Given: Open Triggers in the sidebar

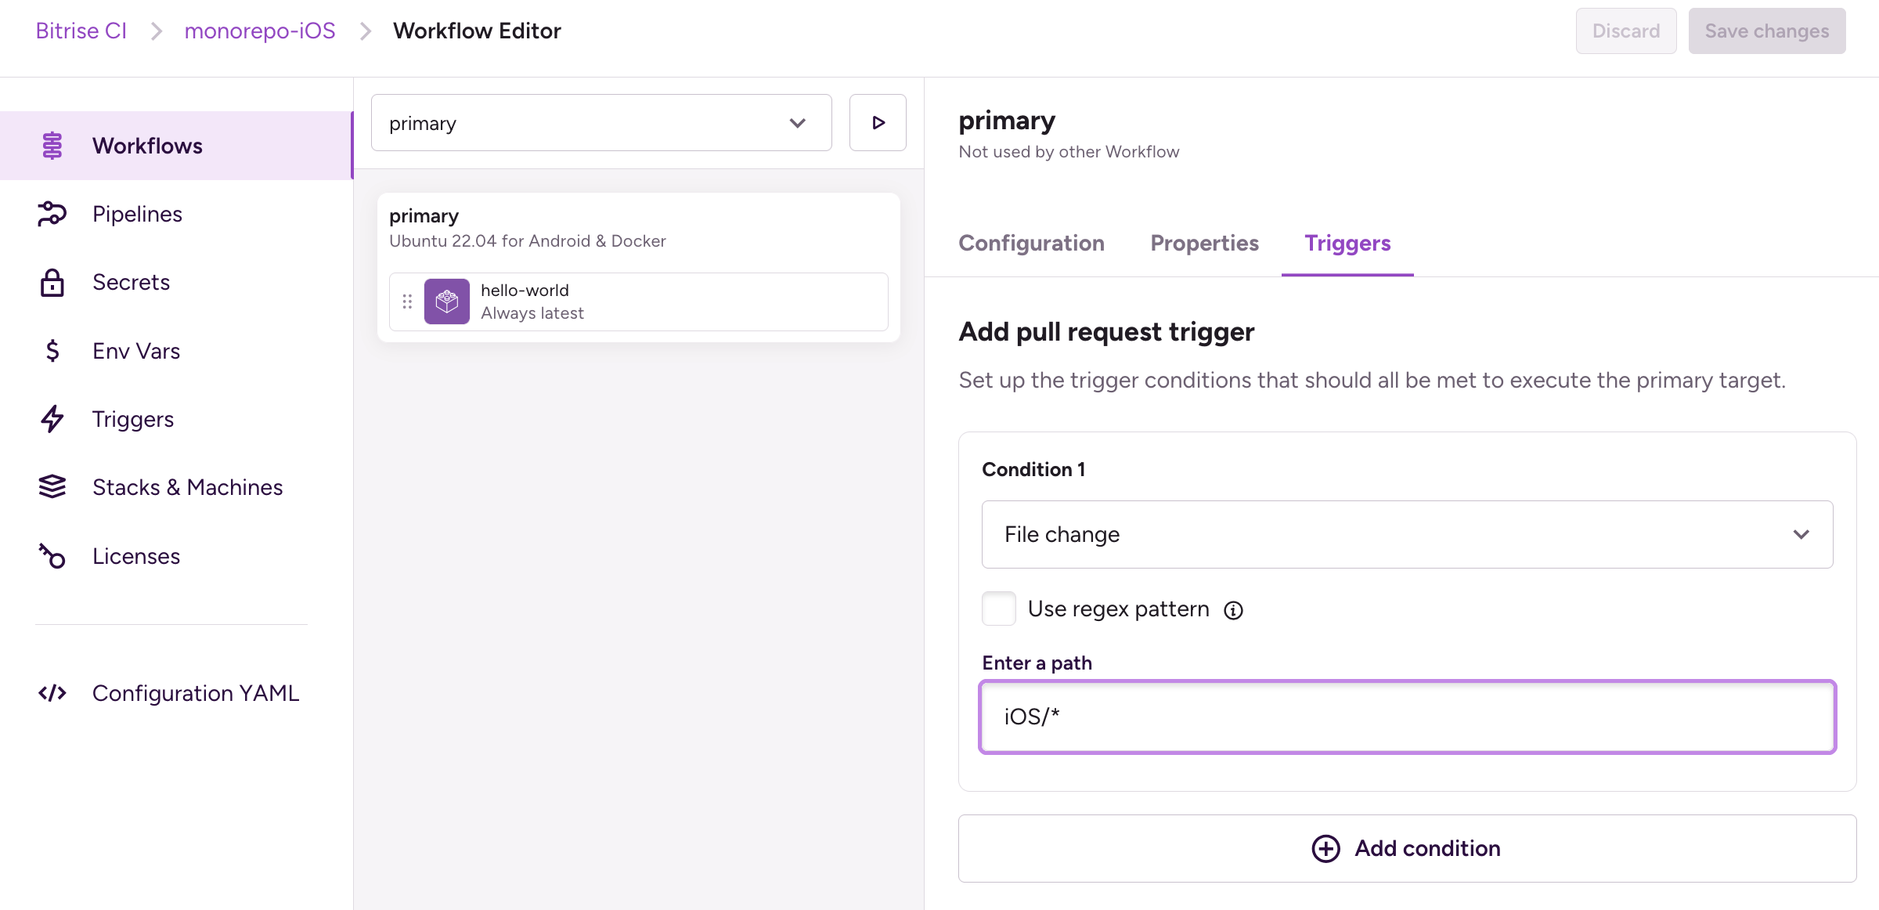Looking at the screenshot, I should [x=176, y=419].
